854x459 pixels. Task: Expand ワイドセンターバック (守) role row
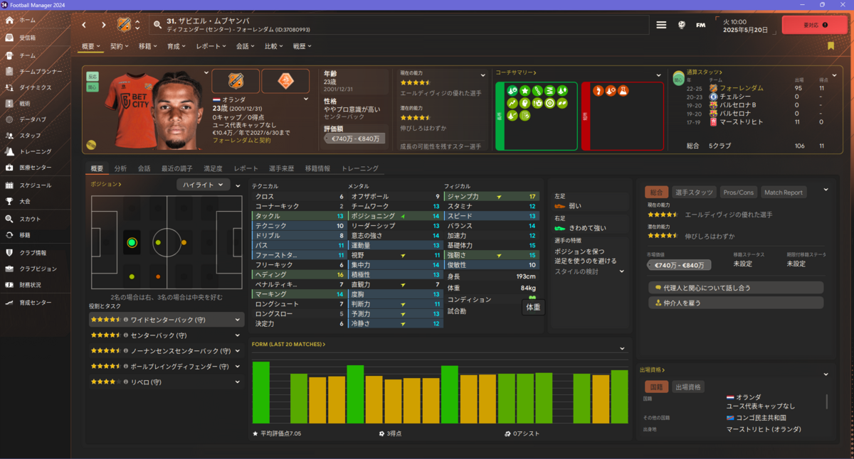[x=167, y=320]
